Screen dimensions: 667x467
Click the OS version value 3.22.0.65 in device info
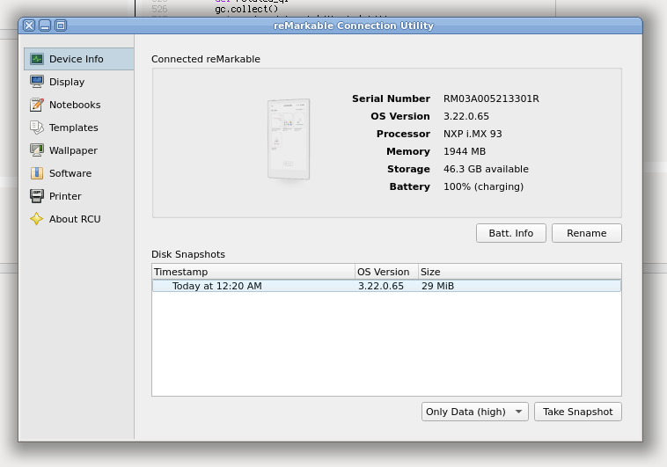[x=466, y=116]
